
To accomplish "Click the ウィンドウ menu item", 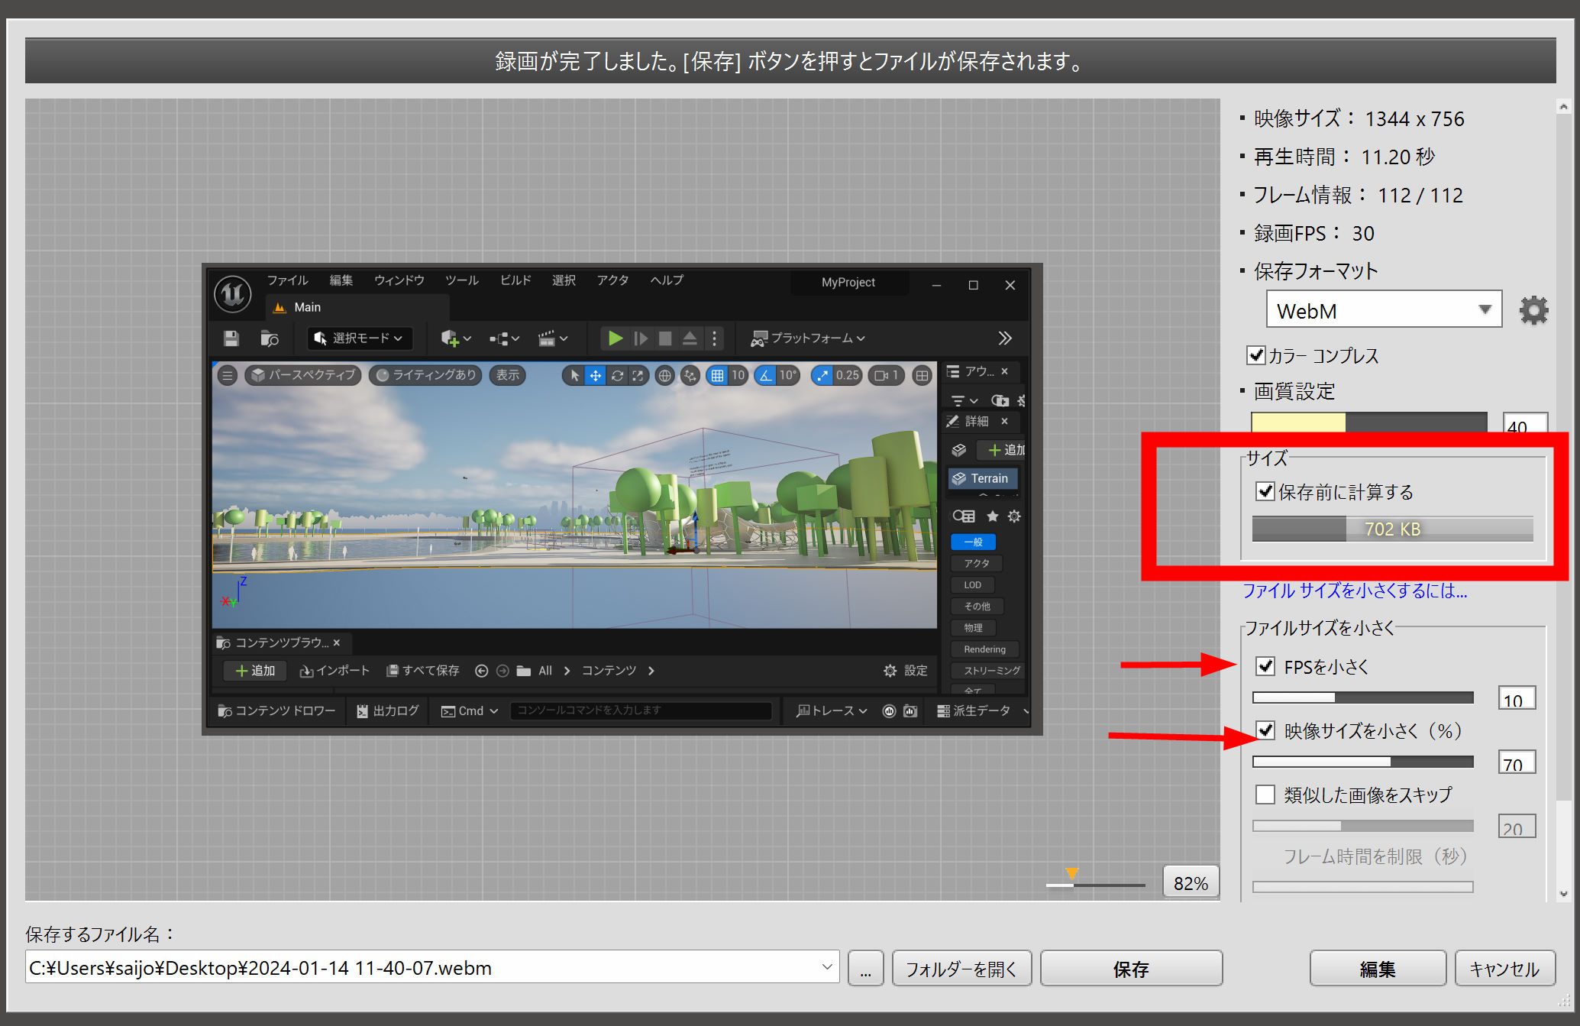I will (399, 280).
